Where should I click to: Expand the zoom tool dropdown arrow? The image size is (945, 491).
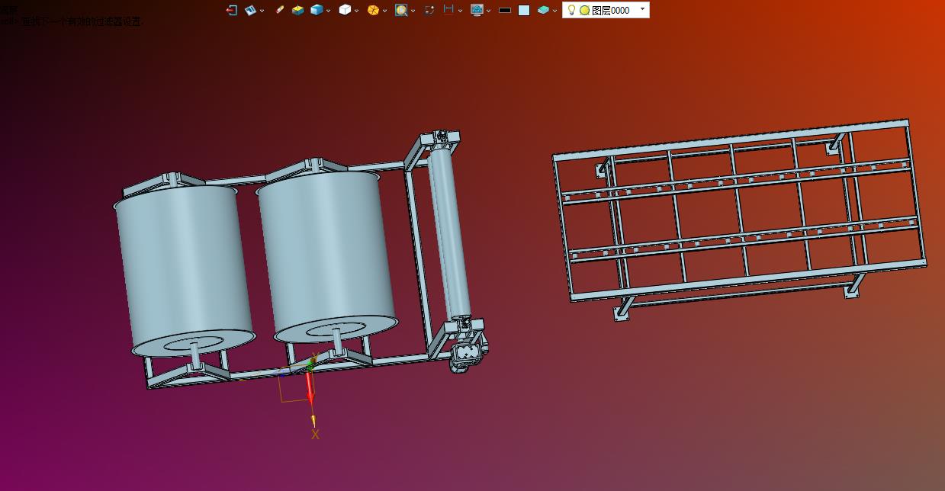(x=413, y=11)
